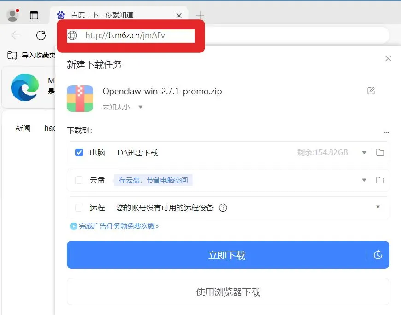Screen dimensions: 401x315
Task: Click the remote device help question icon
Action: click(x=223, y=207)
